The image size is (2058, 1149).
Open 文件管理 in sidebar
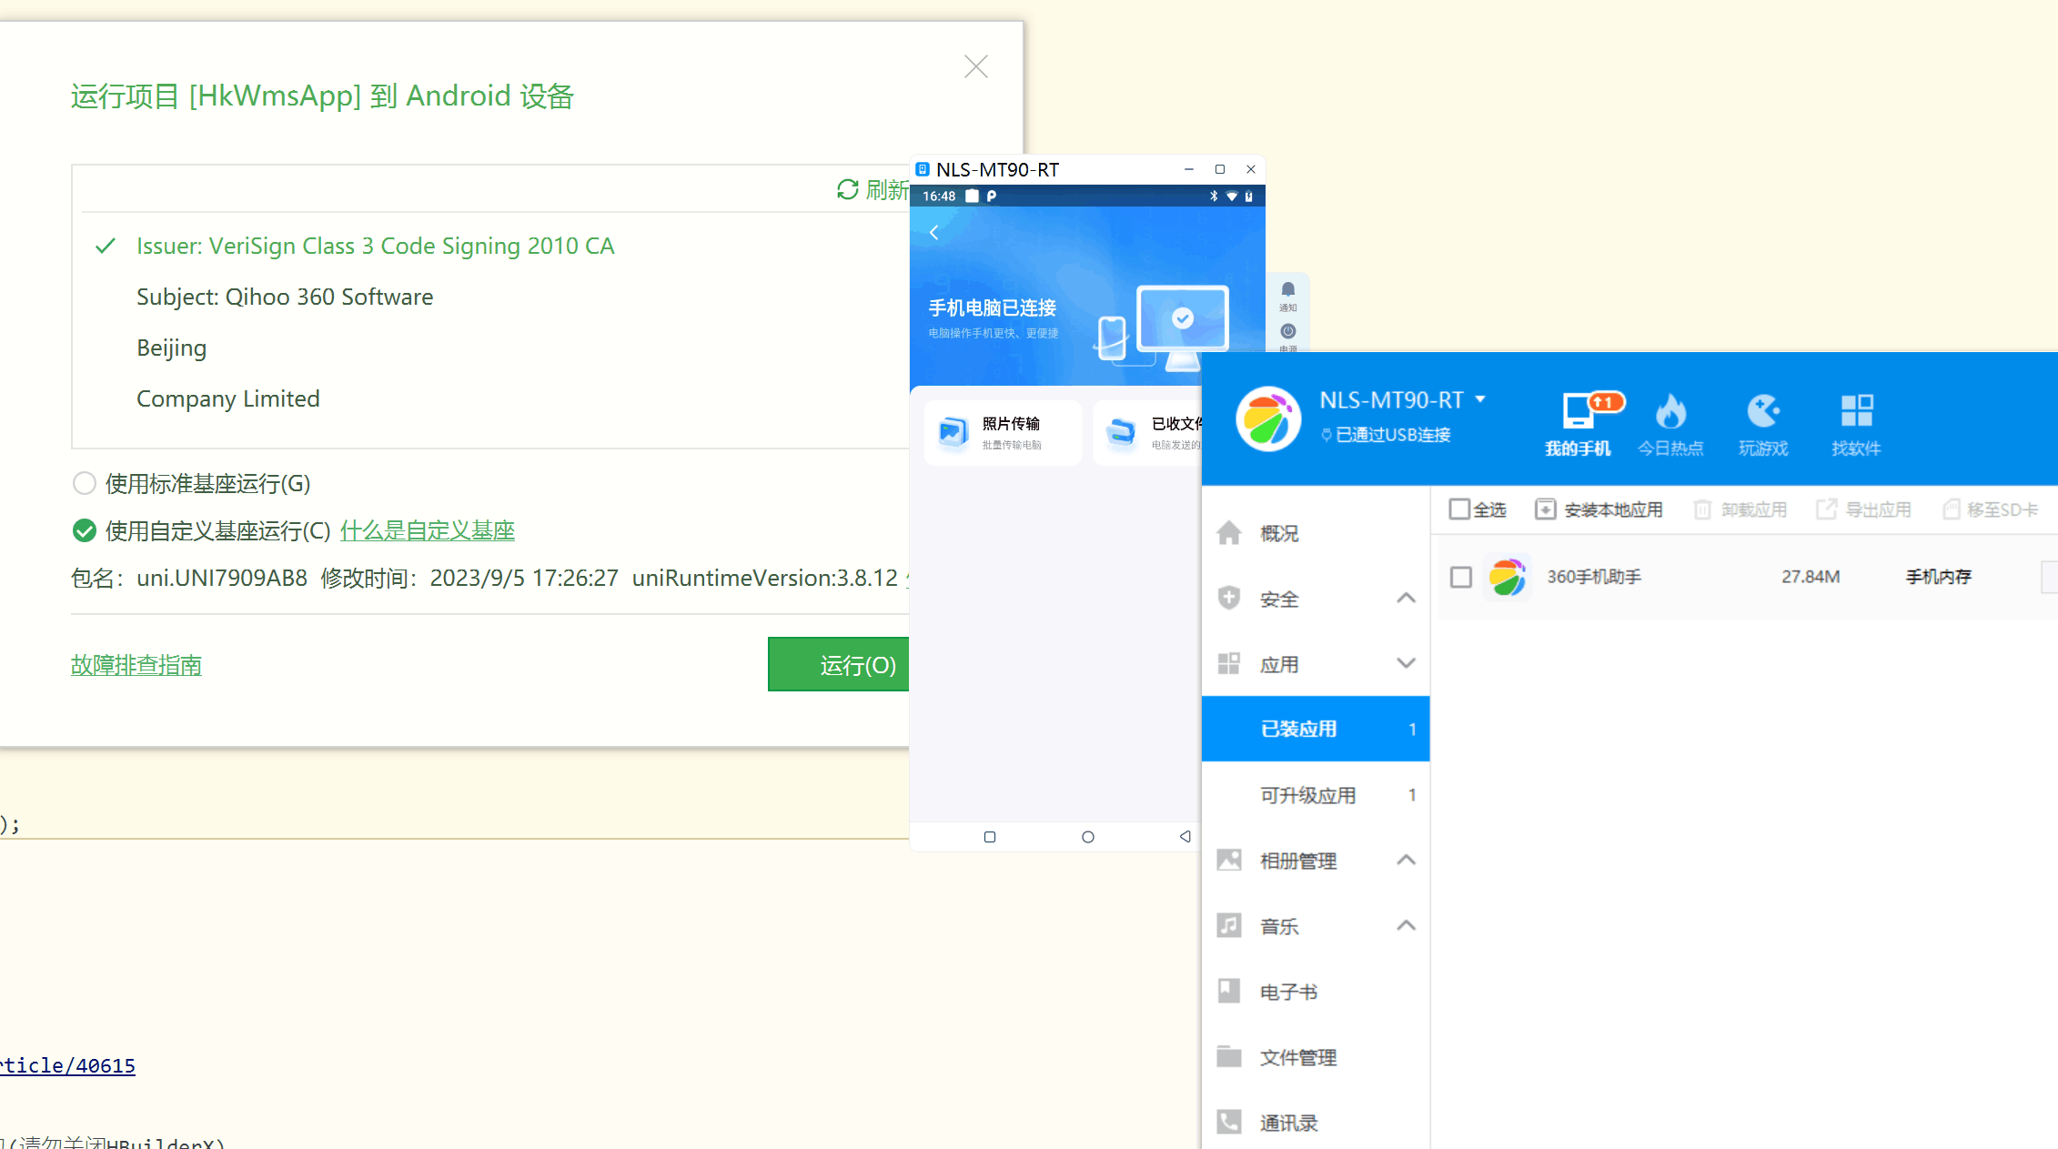(x=1297, y=1057)
